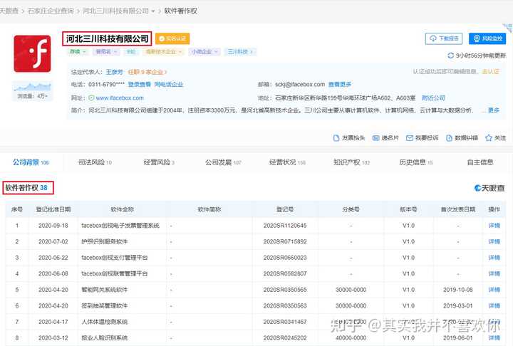This screenshot has height=346, width=513.
Task: Click registration number 2020SR1120645
Action: pos(285,225)
